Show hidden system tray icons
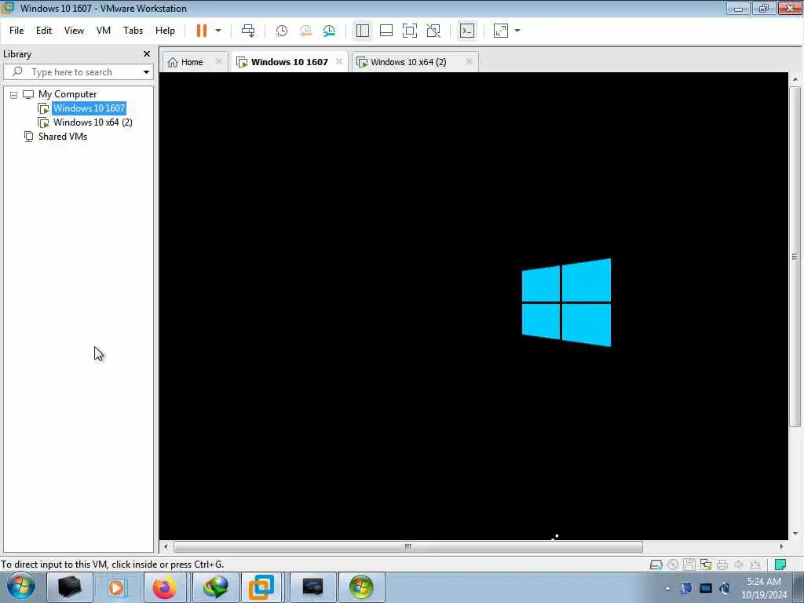804x603 pixels. pos(667,589)
